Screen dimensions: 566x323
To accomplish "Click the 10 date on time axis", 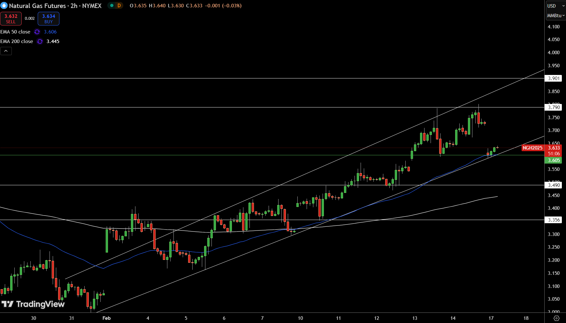I will (300, 318).
